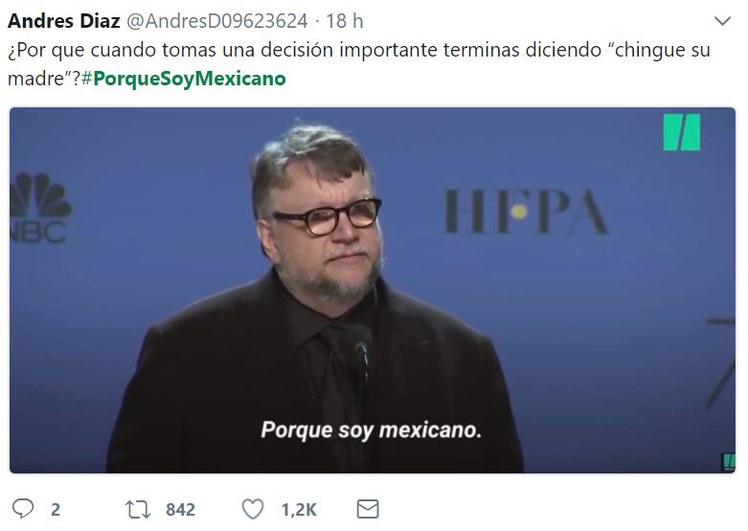Click the reply speech bubble icon
The width and height of the screenshot is (748, 531).
pos(23,509)
